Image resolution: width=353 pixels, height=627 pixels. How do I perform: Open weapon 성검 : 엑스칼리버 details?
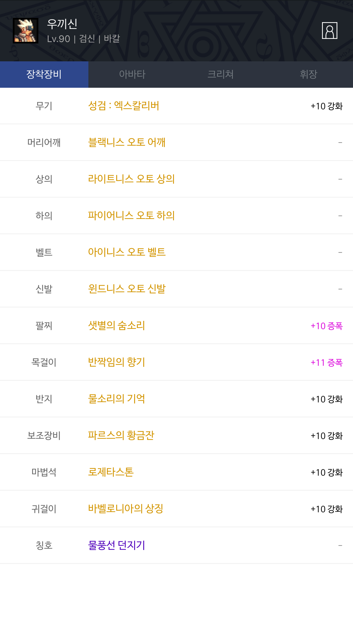tap(124, 106)
